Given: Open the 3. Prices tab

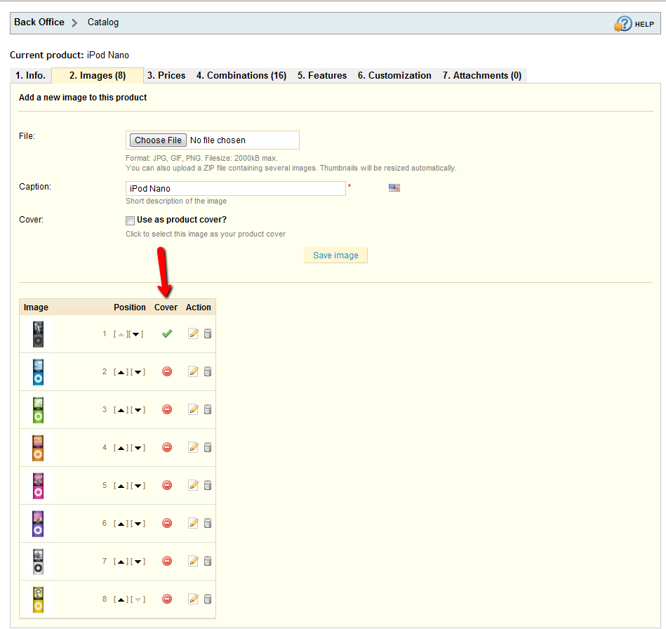Looking at the screenshot, I should tap(166, 76).
